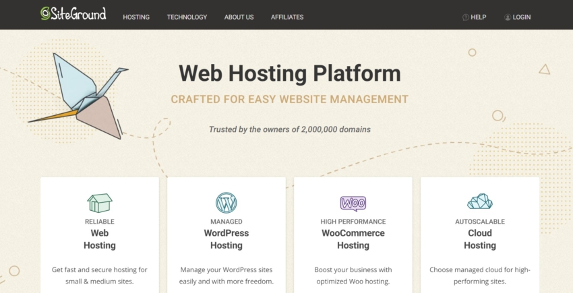Select the WooCommerce Hosting card title
The height and width of the screenshot is (293, 573).
353,239
